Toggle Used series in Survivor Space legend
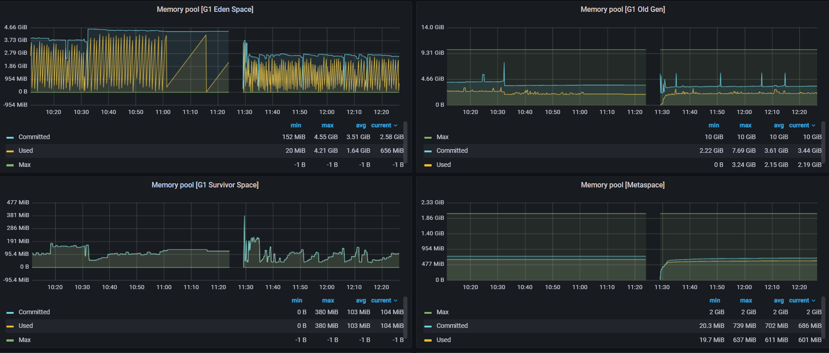The width and height of the screenshot is (829, 353). click(x=26, y=326)
